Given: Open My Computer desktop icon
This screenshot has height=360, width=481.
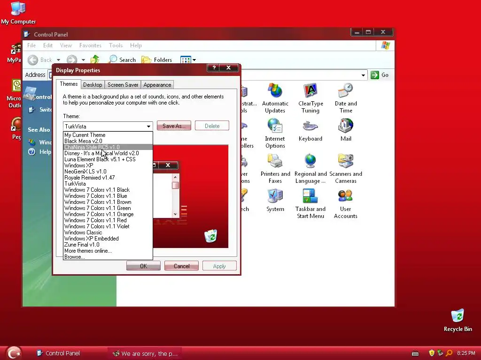Looking at the screenshot, I should tap(18, 13).
